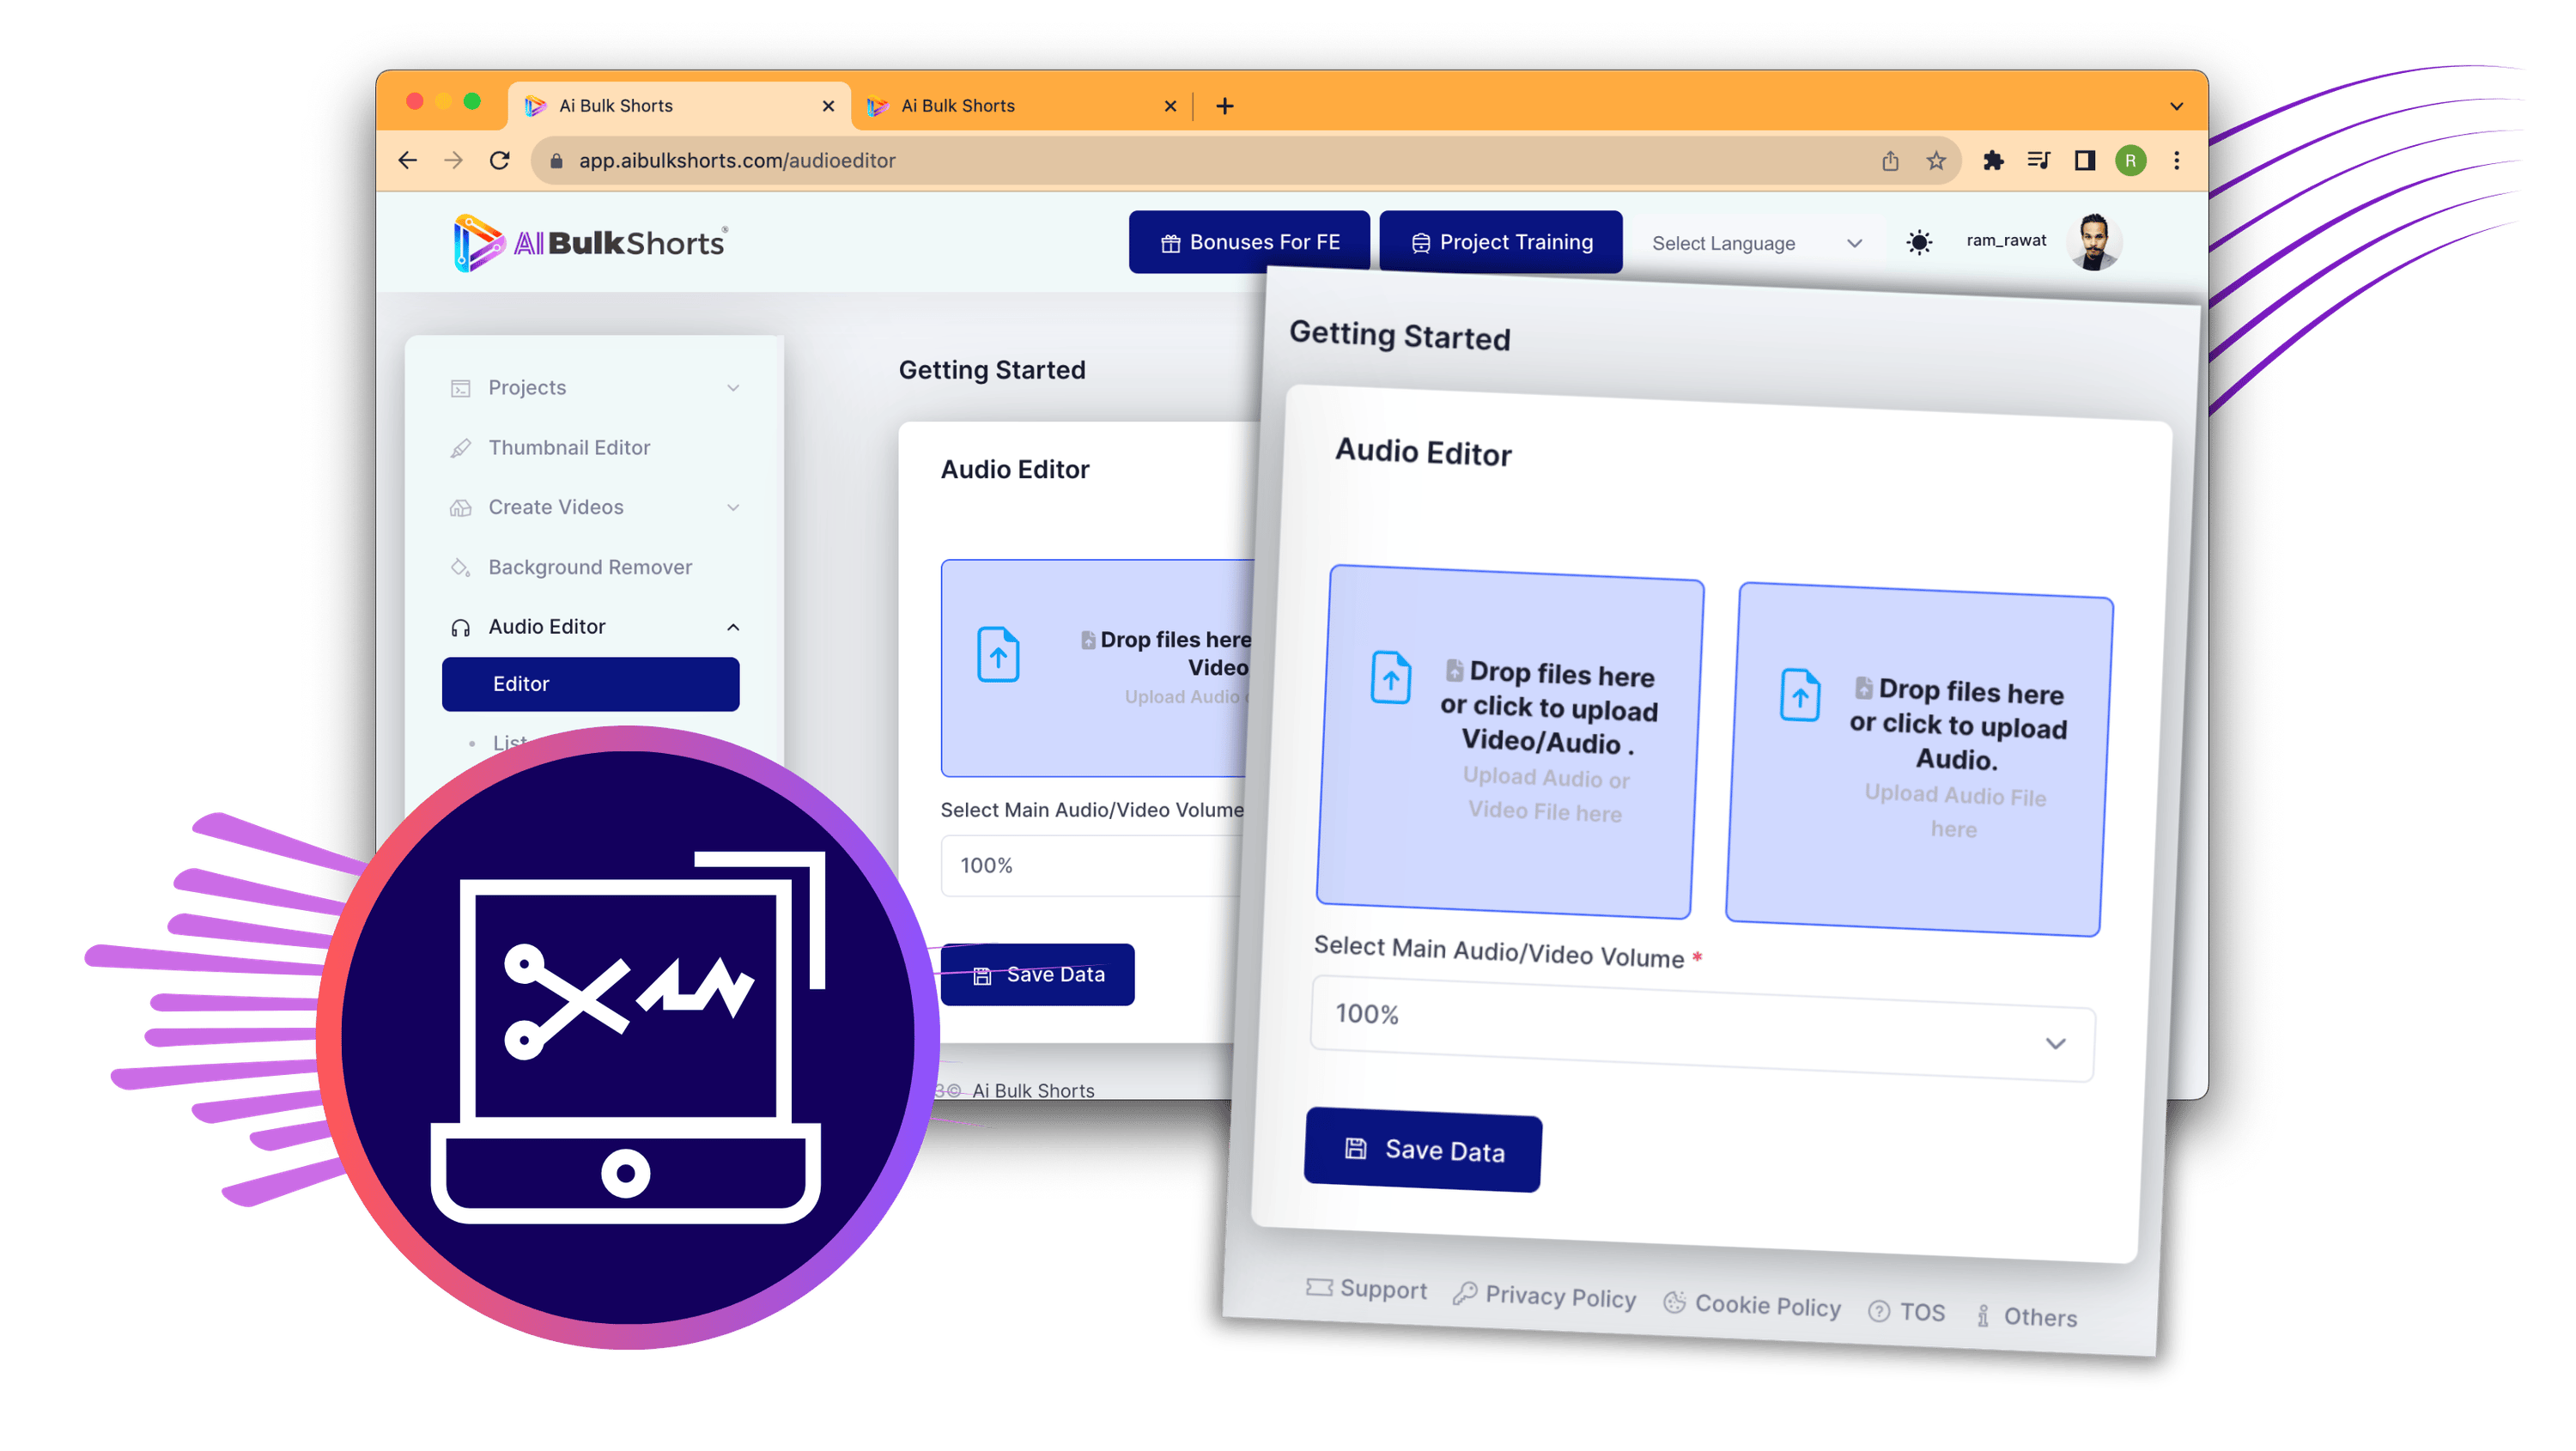
Task: Click the browser reload icon
Action: (500, 160)
